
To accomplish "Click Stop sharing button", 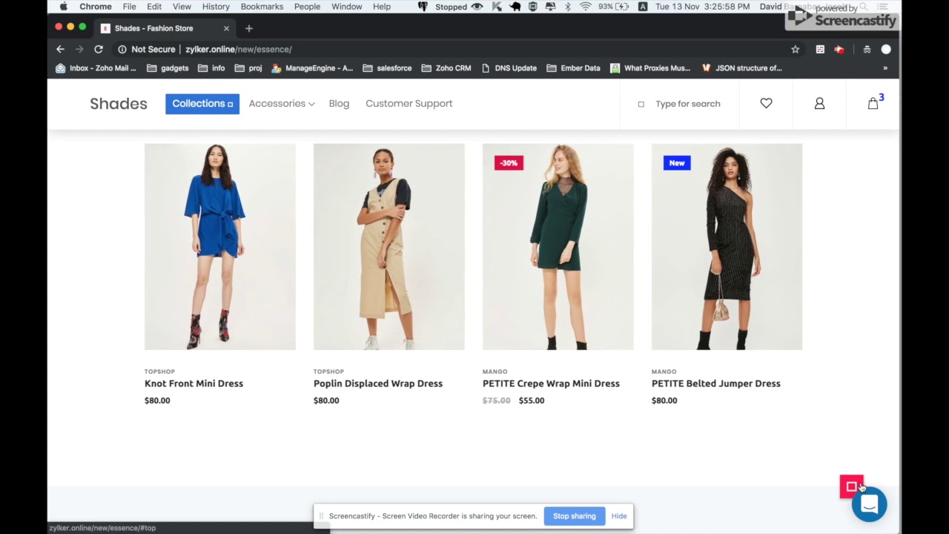I will [574, 516].
